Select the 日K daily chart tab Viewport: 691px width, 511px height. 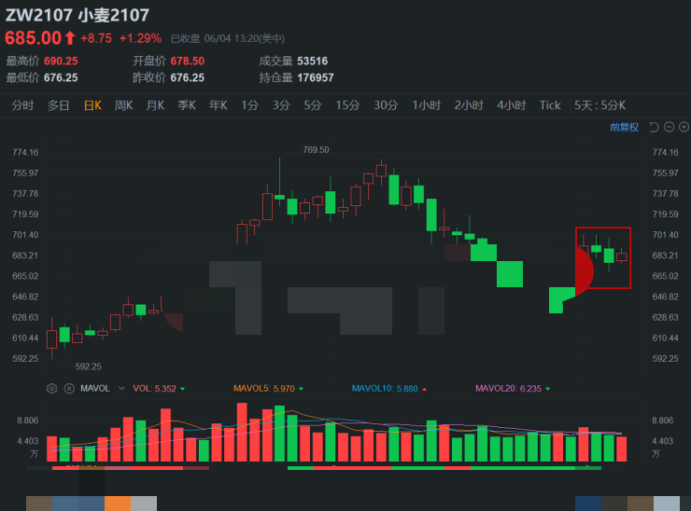click(x=92, y=105)
